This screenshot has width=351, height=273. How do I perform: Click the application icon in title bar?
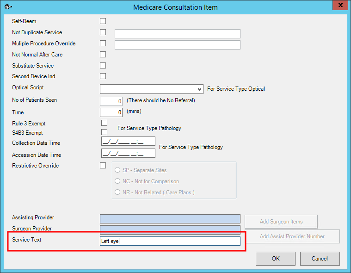[x=8, y=7]
